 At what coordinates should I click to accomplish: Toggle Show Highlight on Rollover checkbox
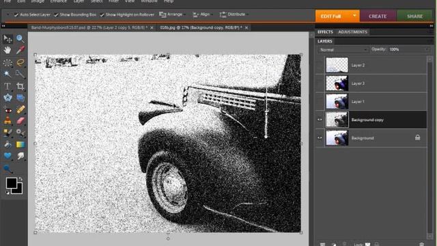pos(102,15)
